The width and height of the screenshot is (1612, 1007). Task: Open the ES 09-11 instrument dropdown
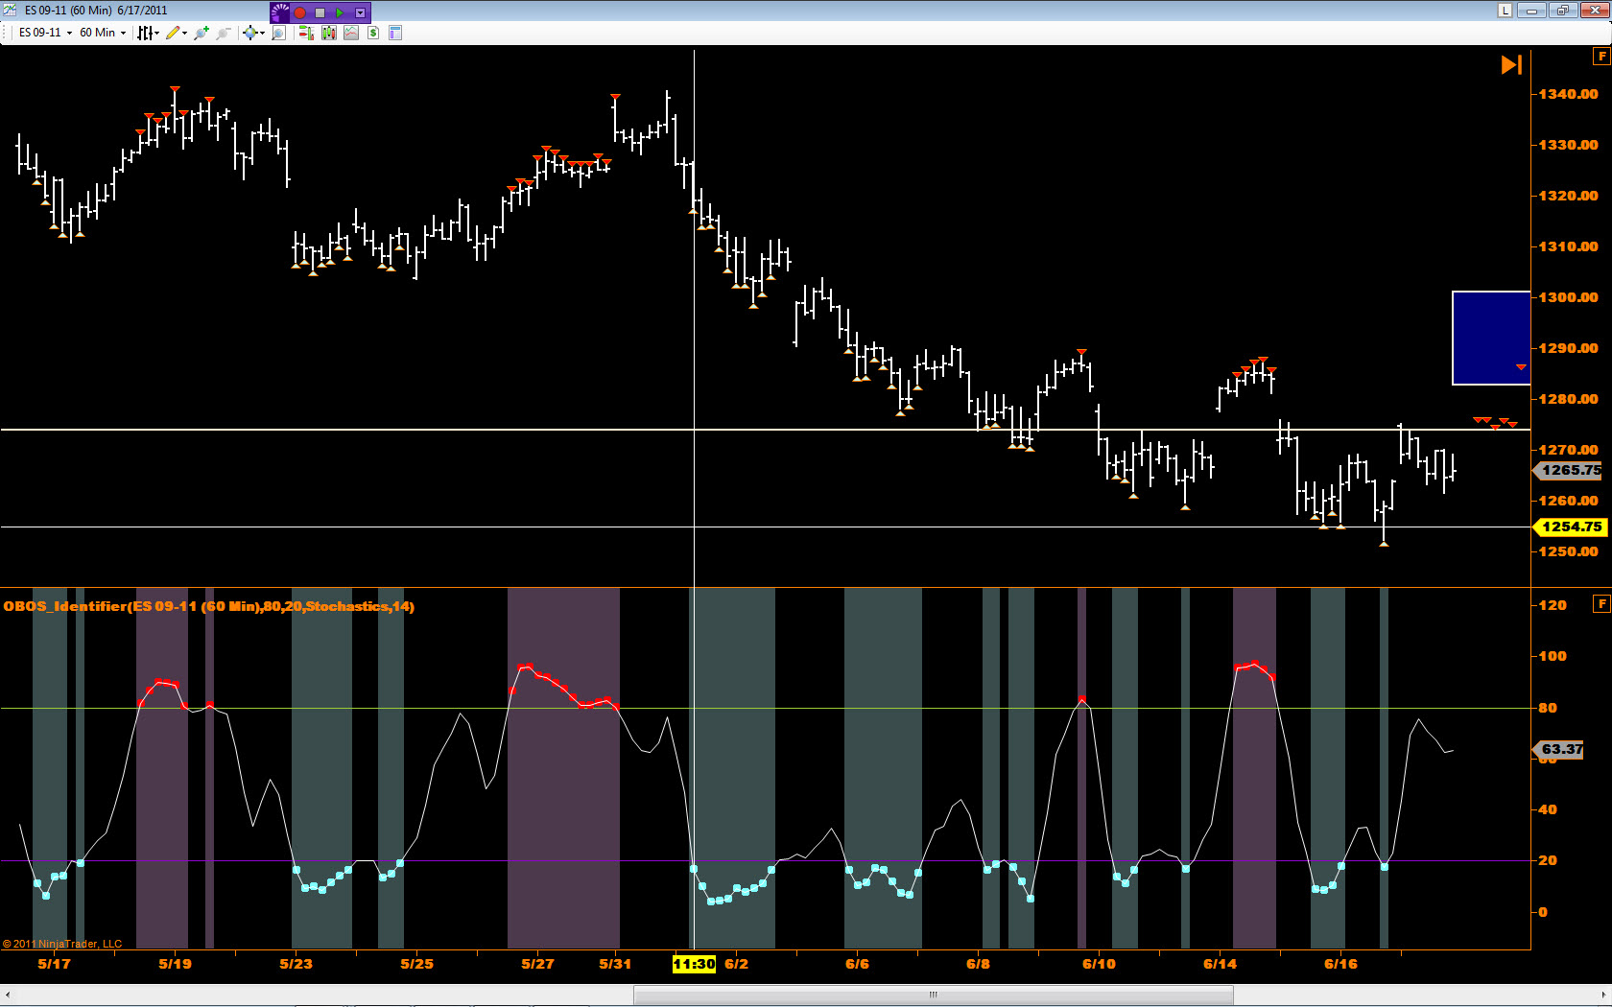[44, 33]
